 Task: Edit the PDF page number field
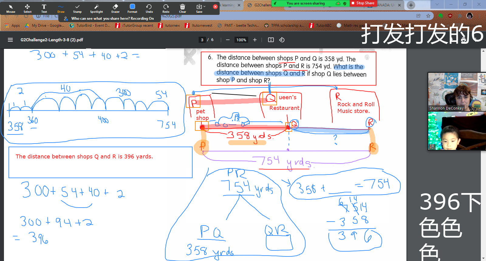coord(202,40)
